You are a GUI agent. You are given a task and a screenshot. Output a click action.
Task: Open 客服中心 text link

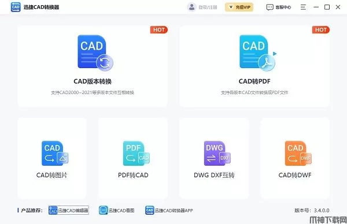pyautogui.click(x=283, y=8)
